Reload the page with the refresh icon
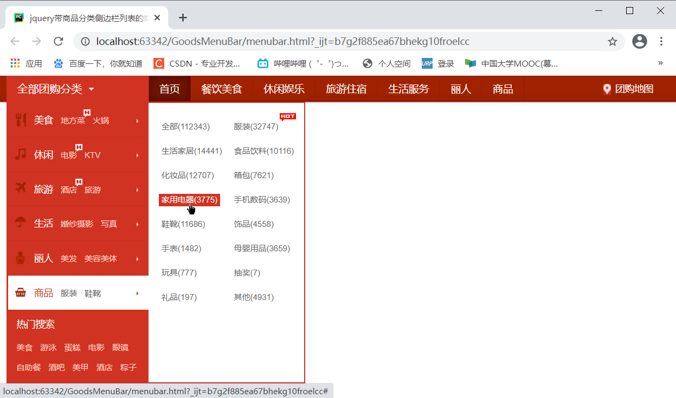The width and height of the screenshot is (676, 398). pyautogui.click(x=59, y=41)
